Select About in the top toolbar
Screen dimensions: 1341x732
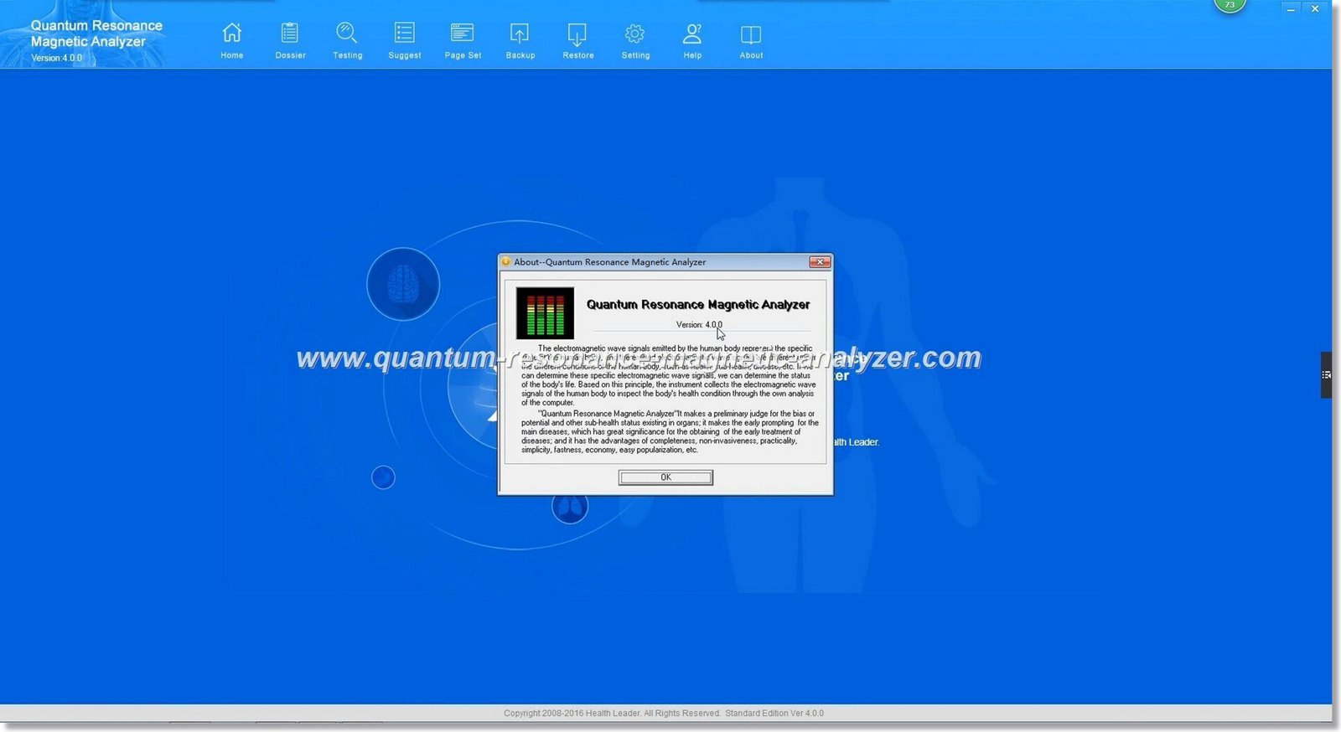(751, 39)
